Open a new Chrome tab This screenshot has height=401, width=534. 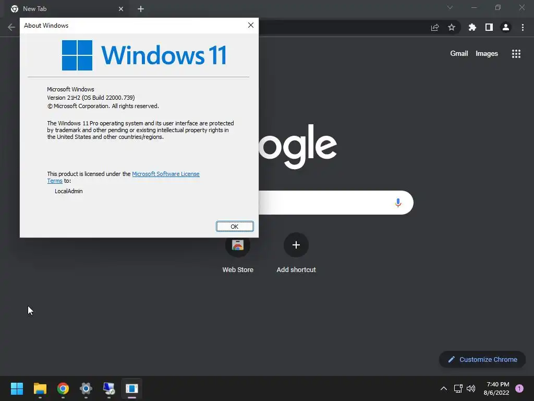(x=141, y=9)
